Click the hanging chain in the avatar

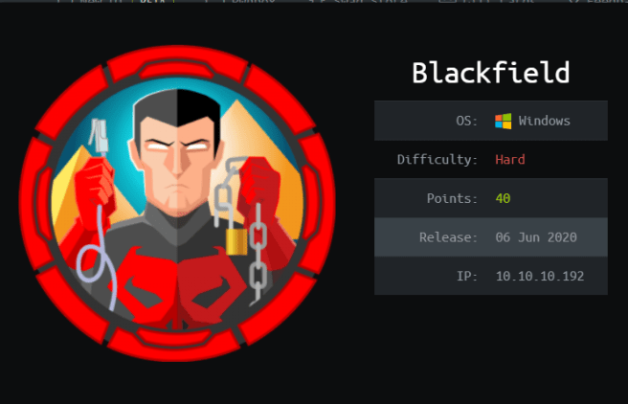(258, 252)
